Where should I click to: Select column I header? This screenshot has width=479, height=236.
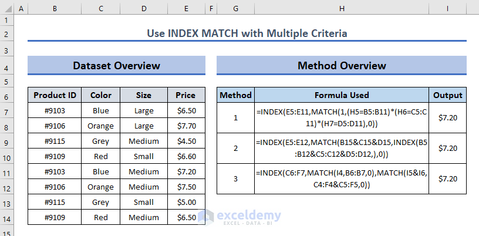(x=447, y=9)
